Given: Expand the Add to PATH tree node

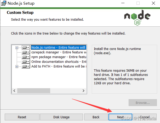Looking at the screenshot, I should pos(17,67).
